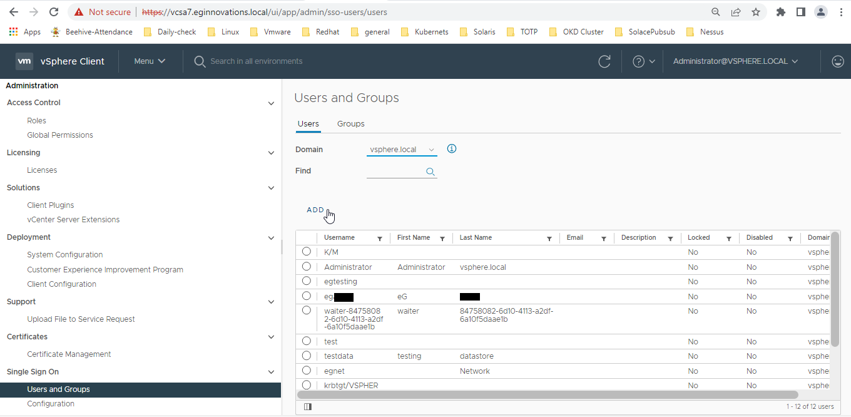Open vCenter Server Extensions link
851x417 pixels.
click(x=73, y=220)
